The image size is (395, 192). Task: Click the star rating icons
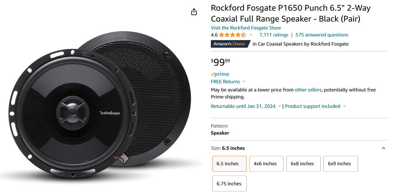coord(232,35)
